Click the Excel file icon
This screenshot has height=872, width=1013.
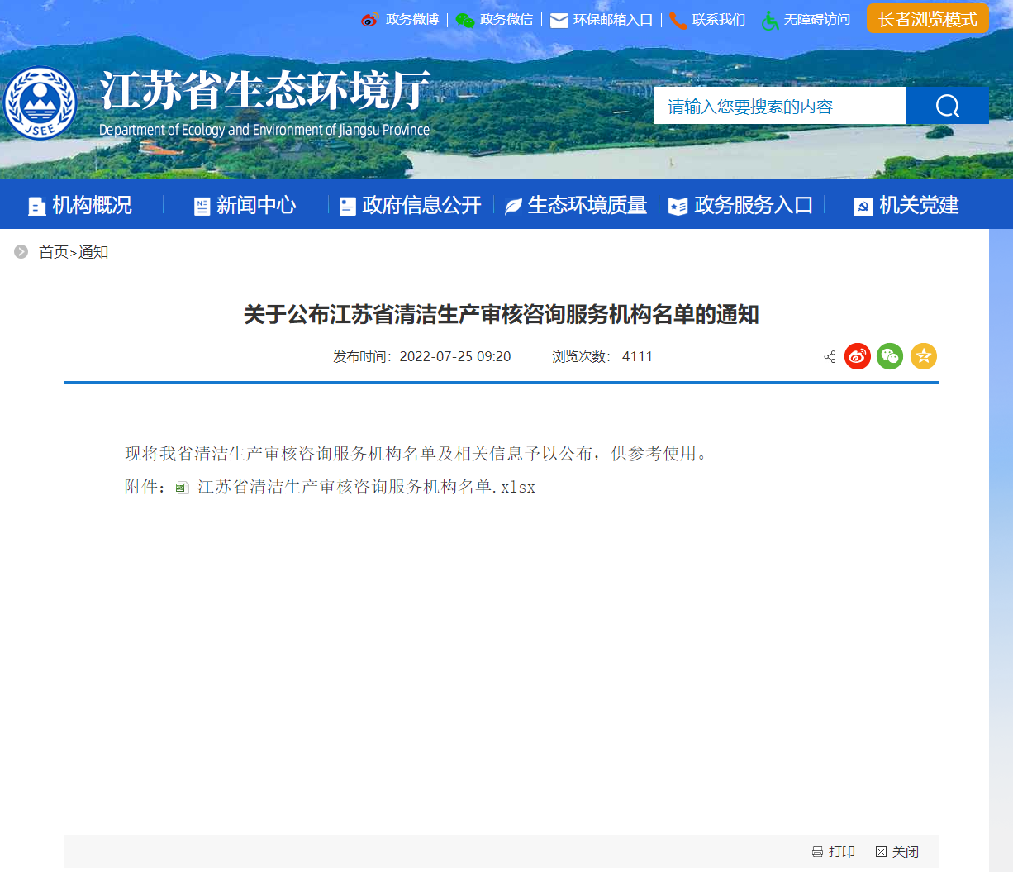(183, 488)
